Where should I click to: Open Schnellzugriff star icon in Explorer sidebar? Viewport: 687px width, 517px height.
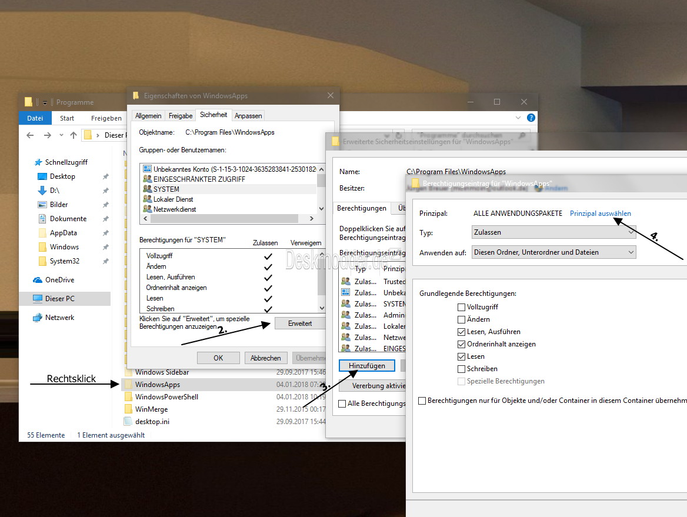click(39, 162)
